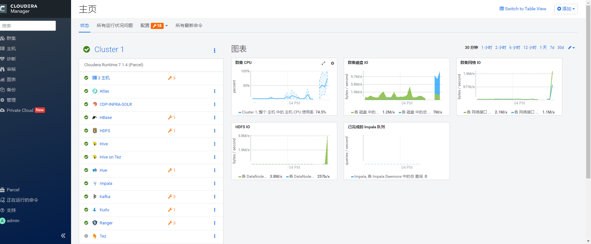This screenshot has height=244, width=591.
Task: Open the admin user menu
Action: click(10, 221)
